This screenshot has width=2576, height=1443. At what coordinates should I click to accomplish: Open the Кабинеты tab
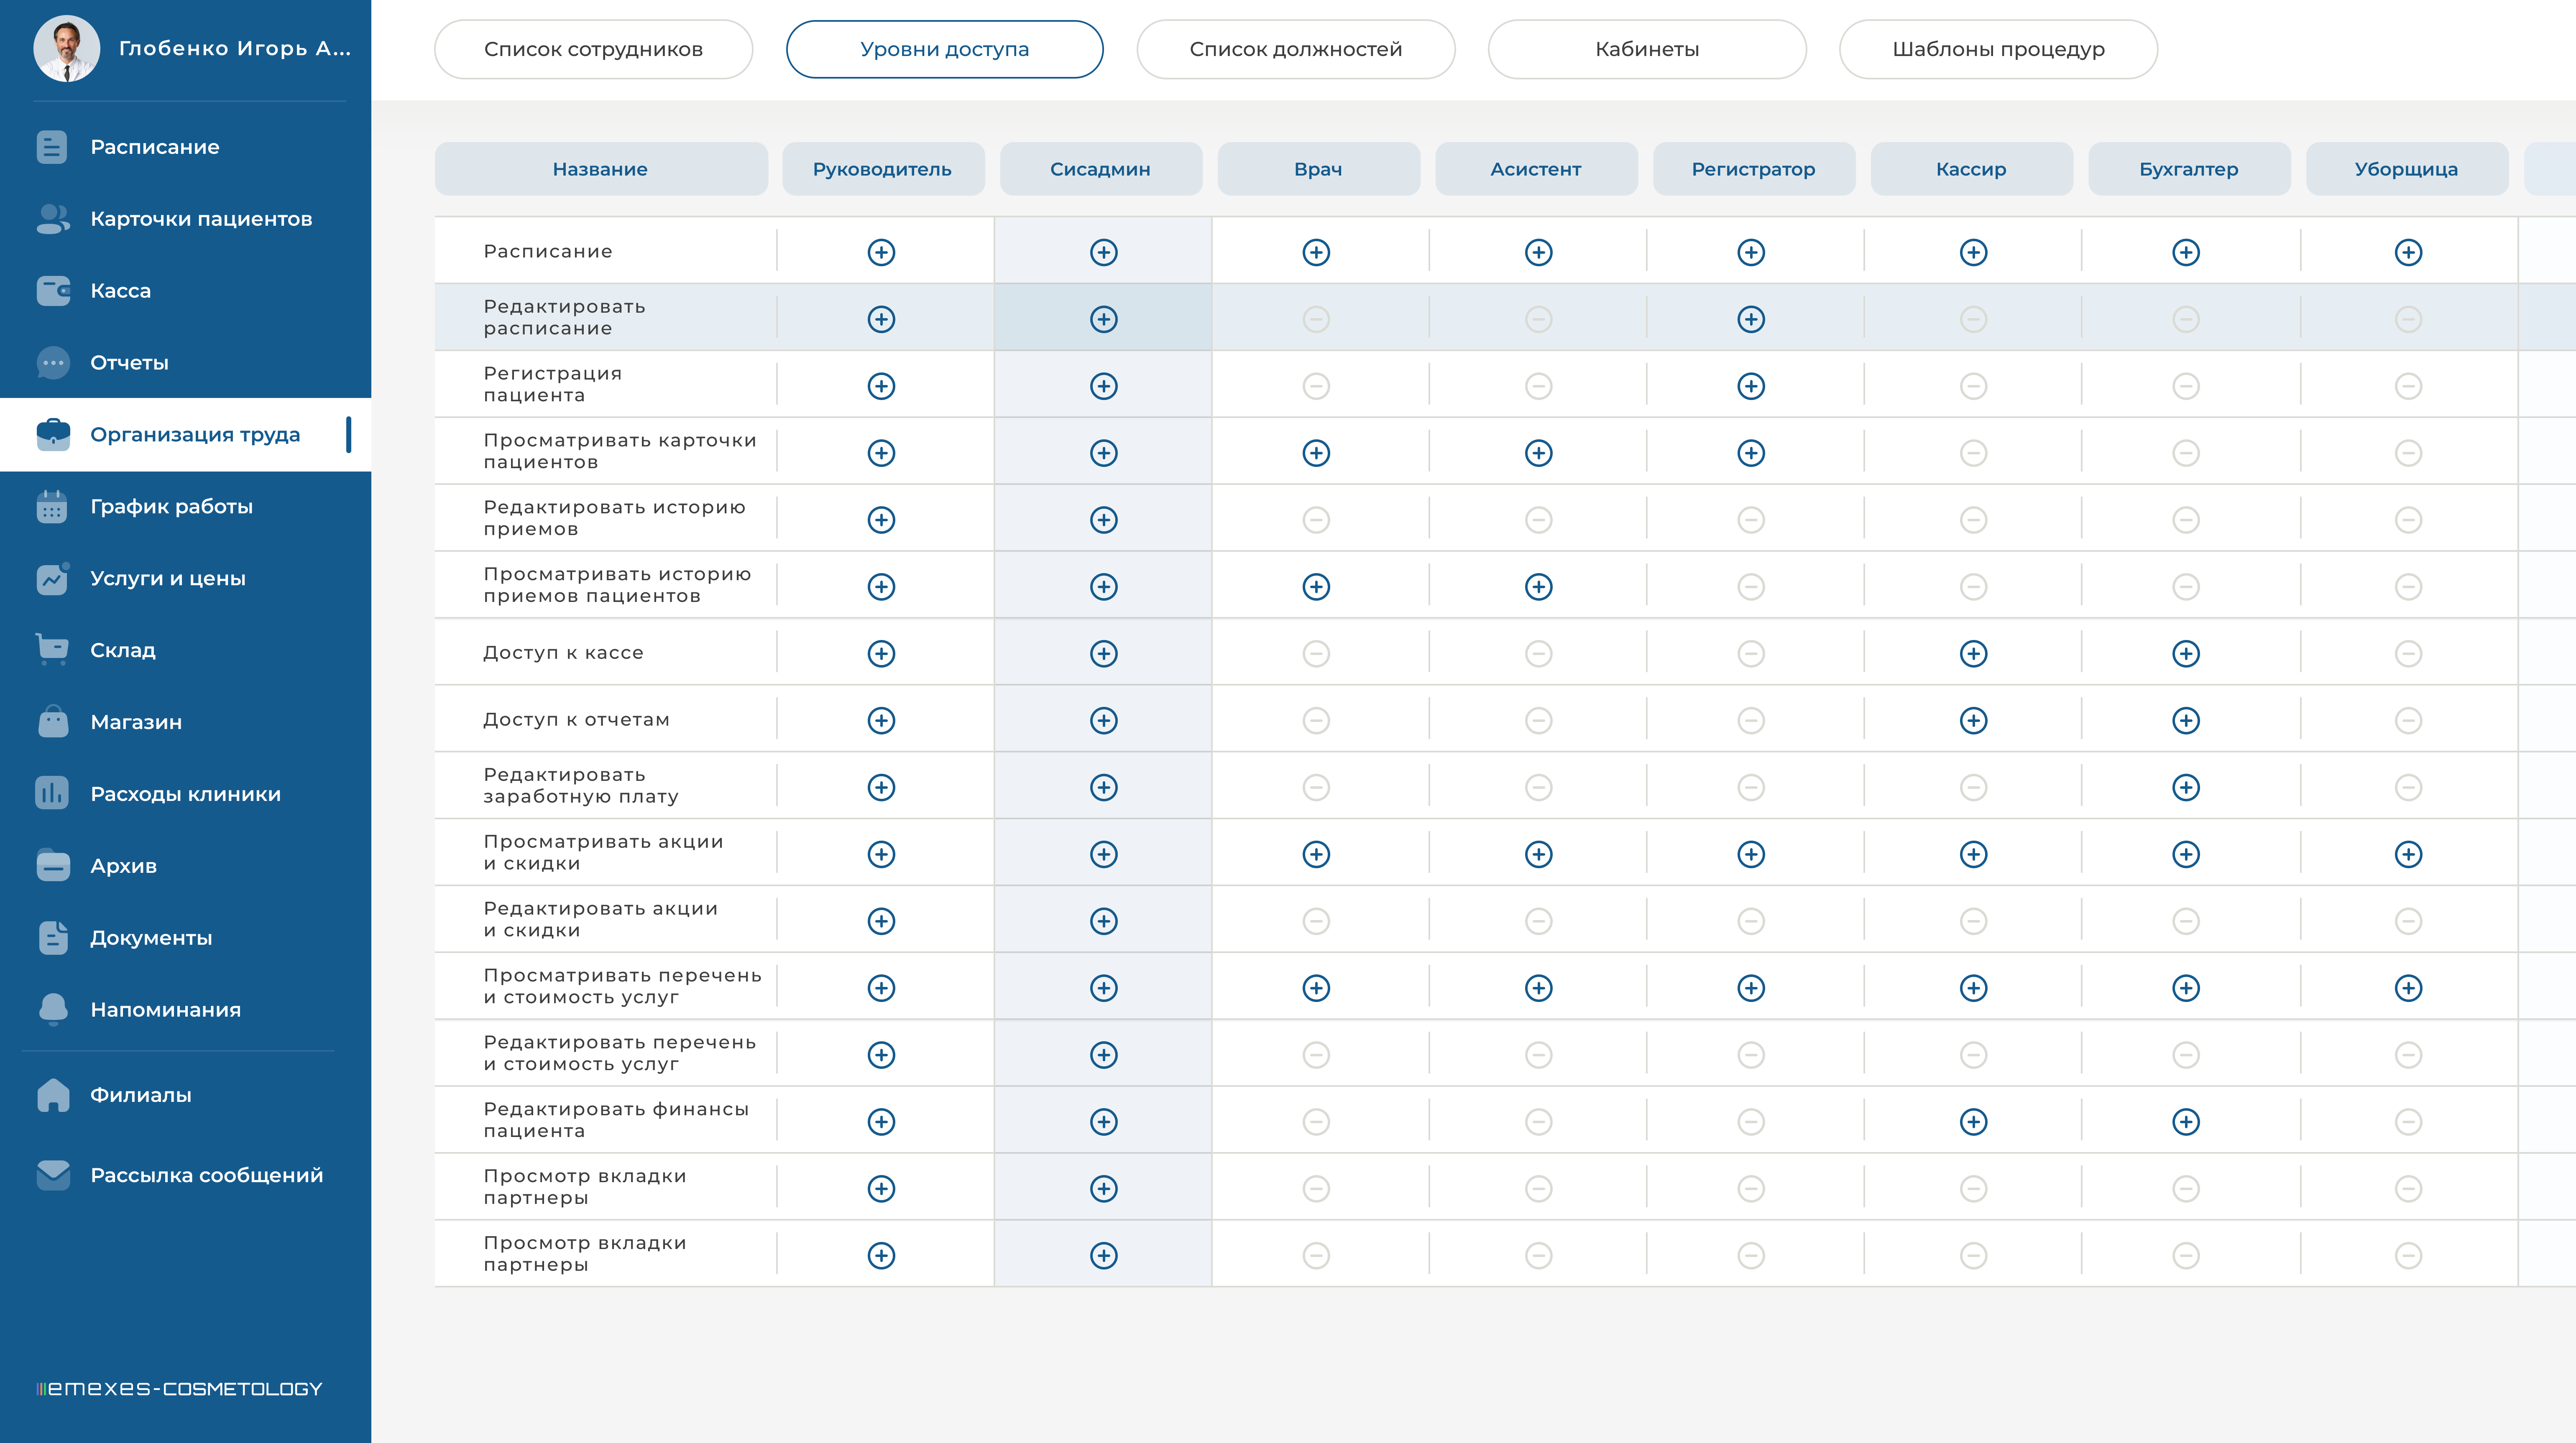(1647, 49)
